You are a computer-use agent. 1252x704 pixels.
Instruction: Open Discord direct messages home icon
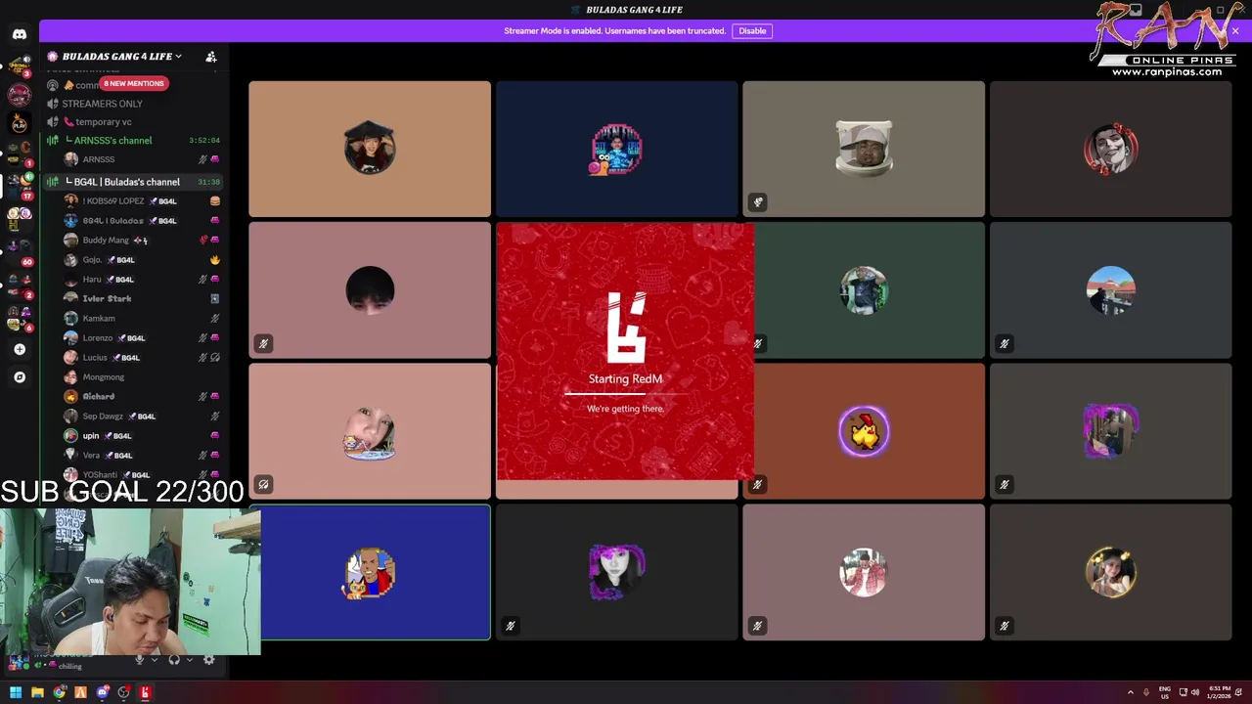click(20, 34)
